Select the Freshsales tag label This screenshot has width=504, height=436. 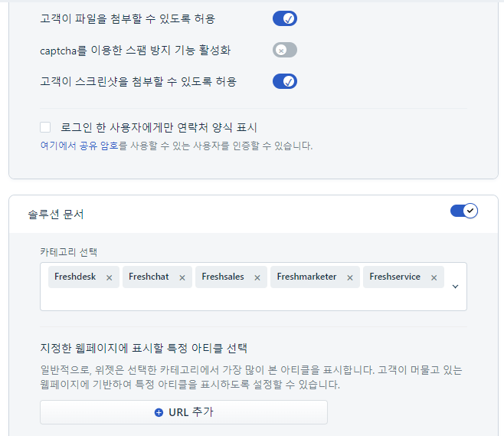[223, 277]
